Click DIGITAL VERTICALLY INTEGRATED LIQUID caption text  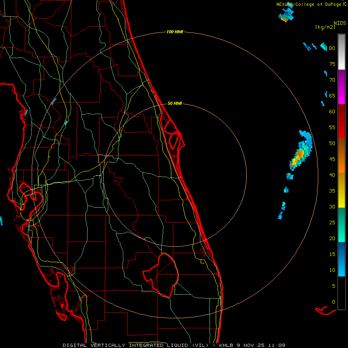coord(126,345)
